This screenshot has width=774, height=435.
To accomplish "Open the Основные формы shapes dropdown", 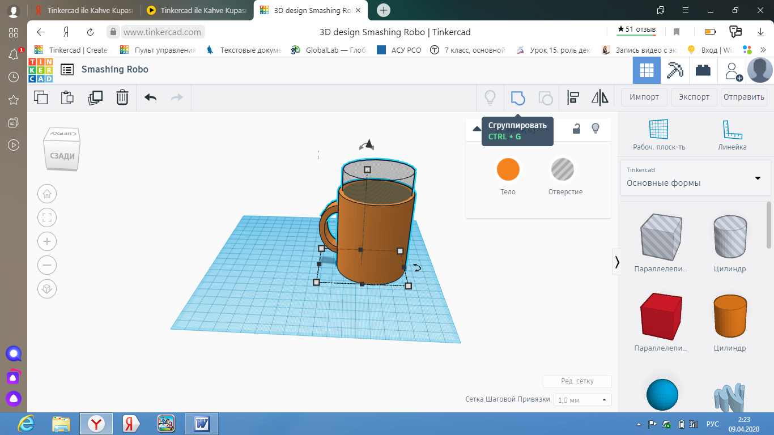I will [696, 177].
